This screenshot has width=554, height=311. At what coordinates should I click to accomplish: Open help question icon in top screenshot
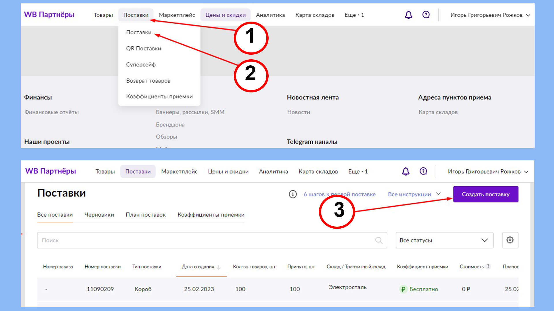tap(426, 15)
